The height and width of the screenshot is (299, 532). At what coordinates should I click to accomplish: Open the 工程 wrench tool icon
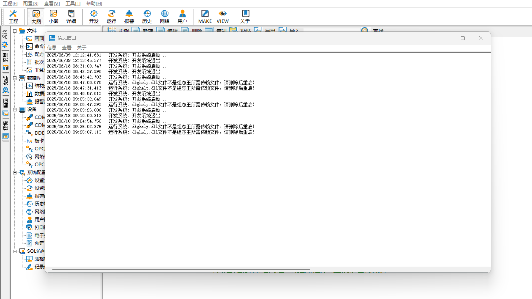pyautogui.click(x=13, y=17)
